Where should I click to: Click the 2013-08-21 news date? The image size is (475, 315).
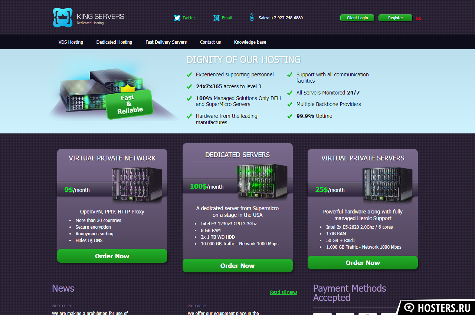pos(197,306)
